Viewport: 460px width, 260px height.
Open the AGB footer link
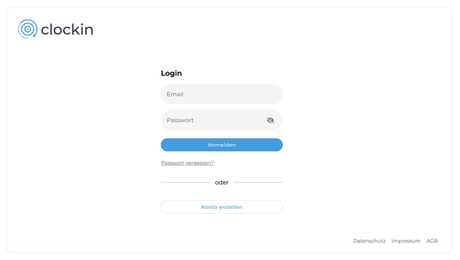[x=432, y=241]
